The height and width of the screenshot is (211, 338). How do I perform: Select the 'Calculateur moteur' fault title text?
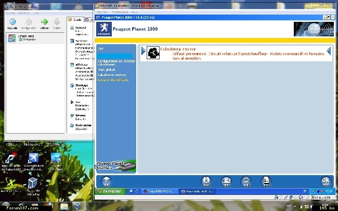pos(178,49)
